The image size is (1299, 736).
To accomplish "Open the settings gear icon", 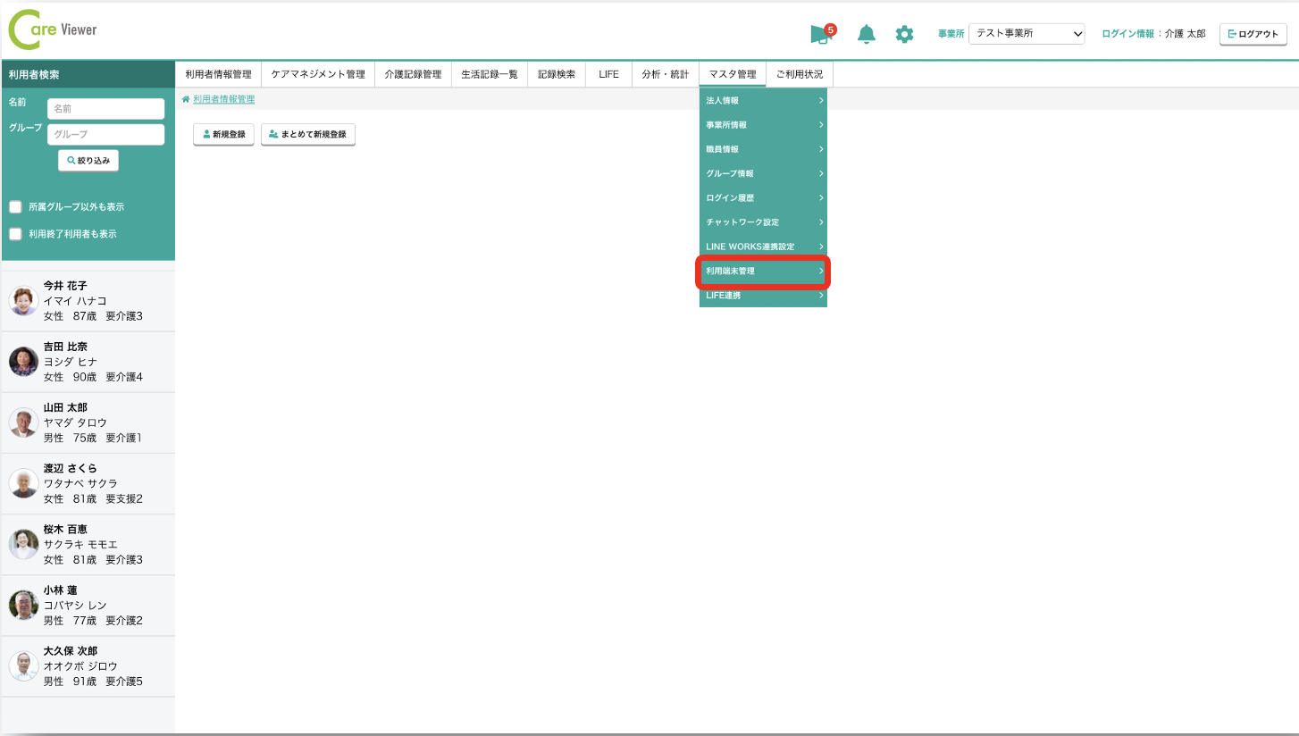I will tap(904, 33).
